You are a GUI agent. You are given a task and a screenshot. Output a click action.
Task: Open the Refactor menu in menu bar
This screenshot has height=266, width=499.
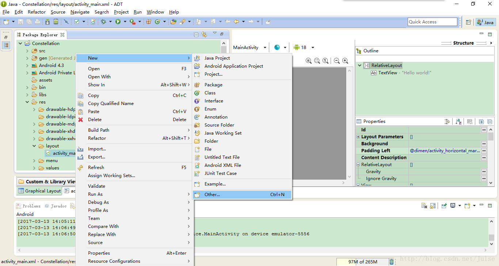coord(37,12)
